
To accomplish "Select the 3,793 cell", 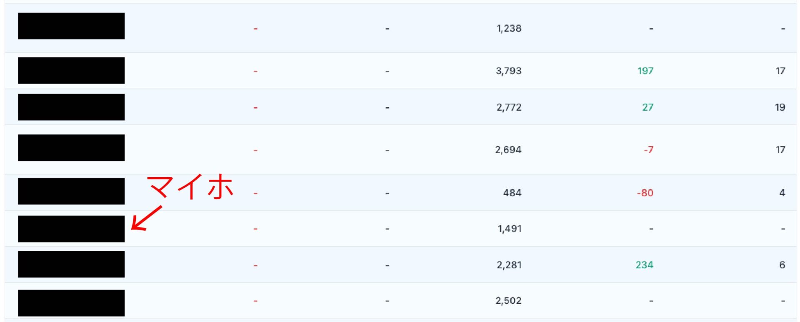I will tap(508, 71).
